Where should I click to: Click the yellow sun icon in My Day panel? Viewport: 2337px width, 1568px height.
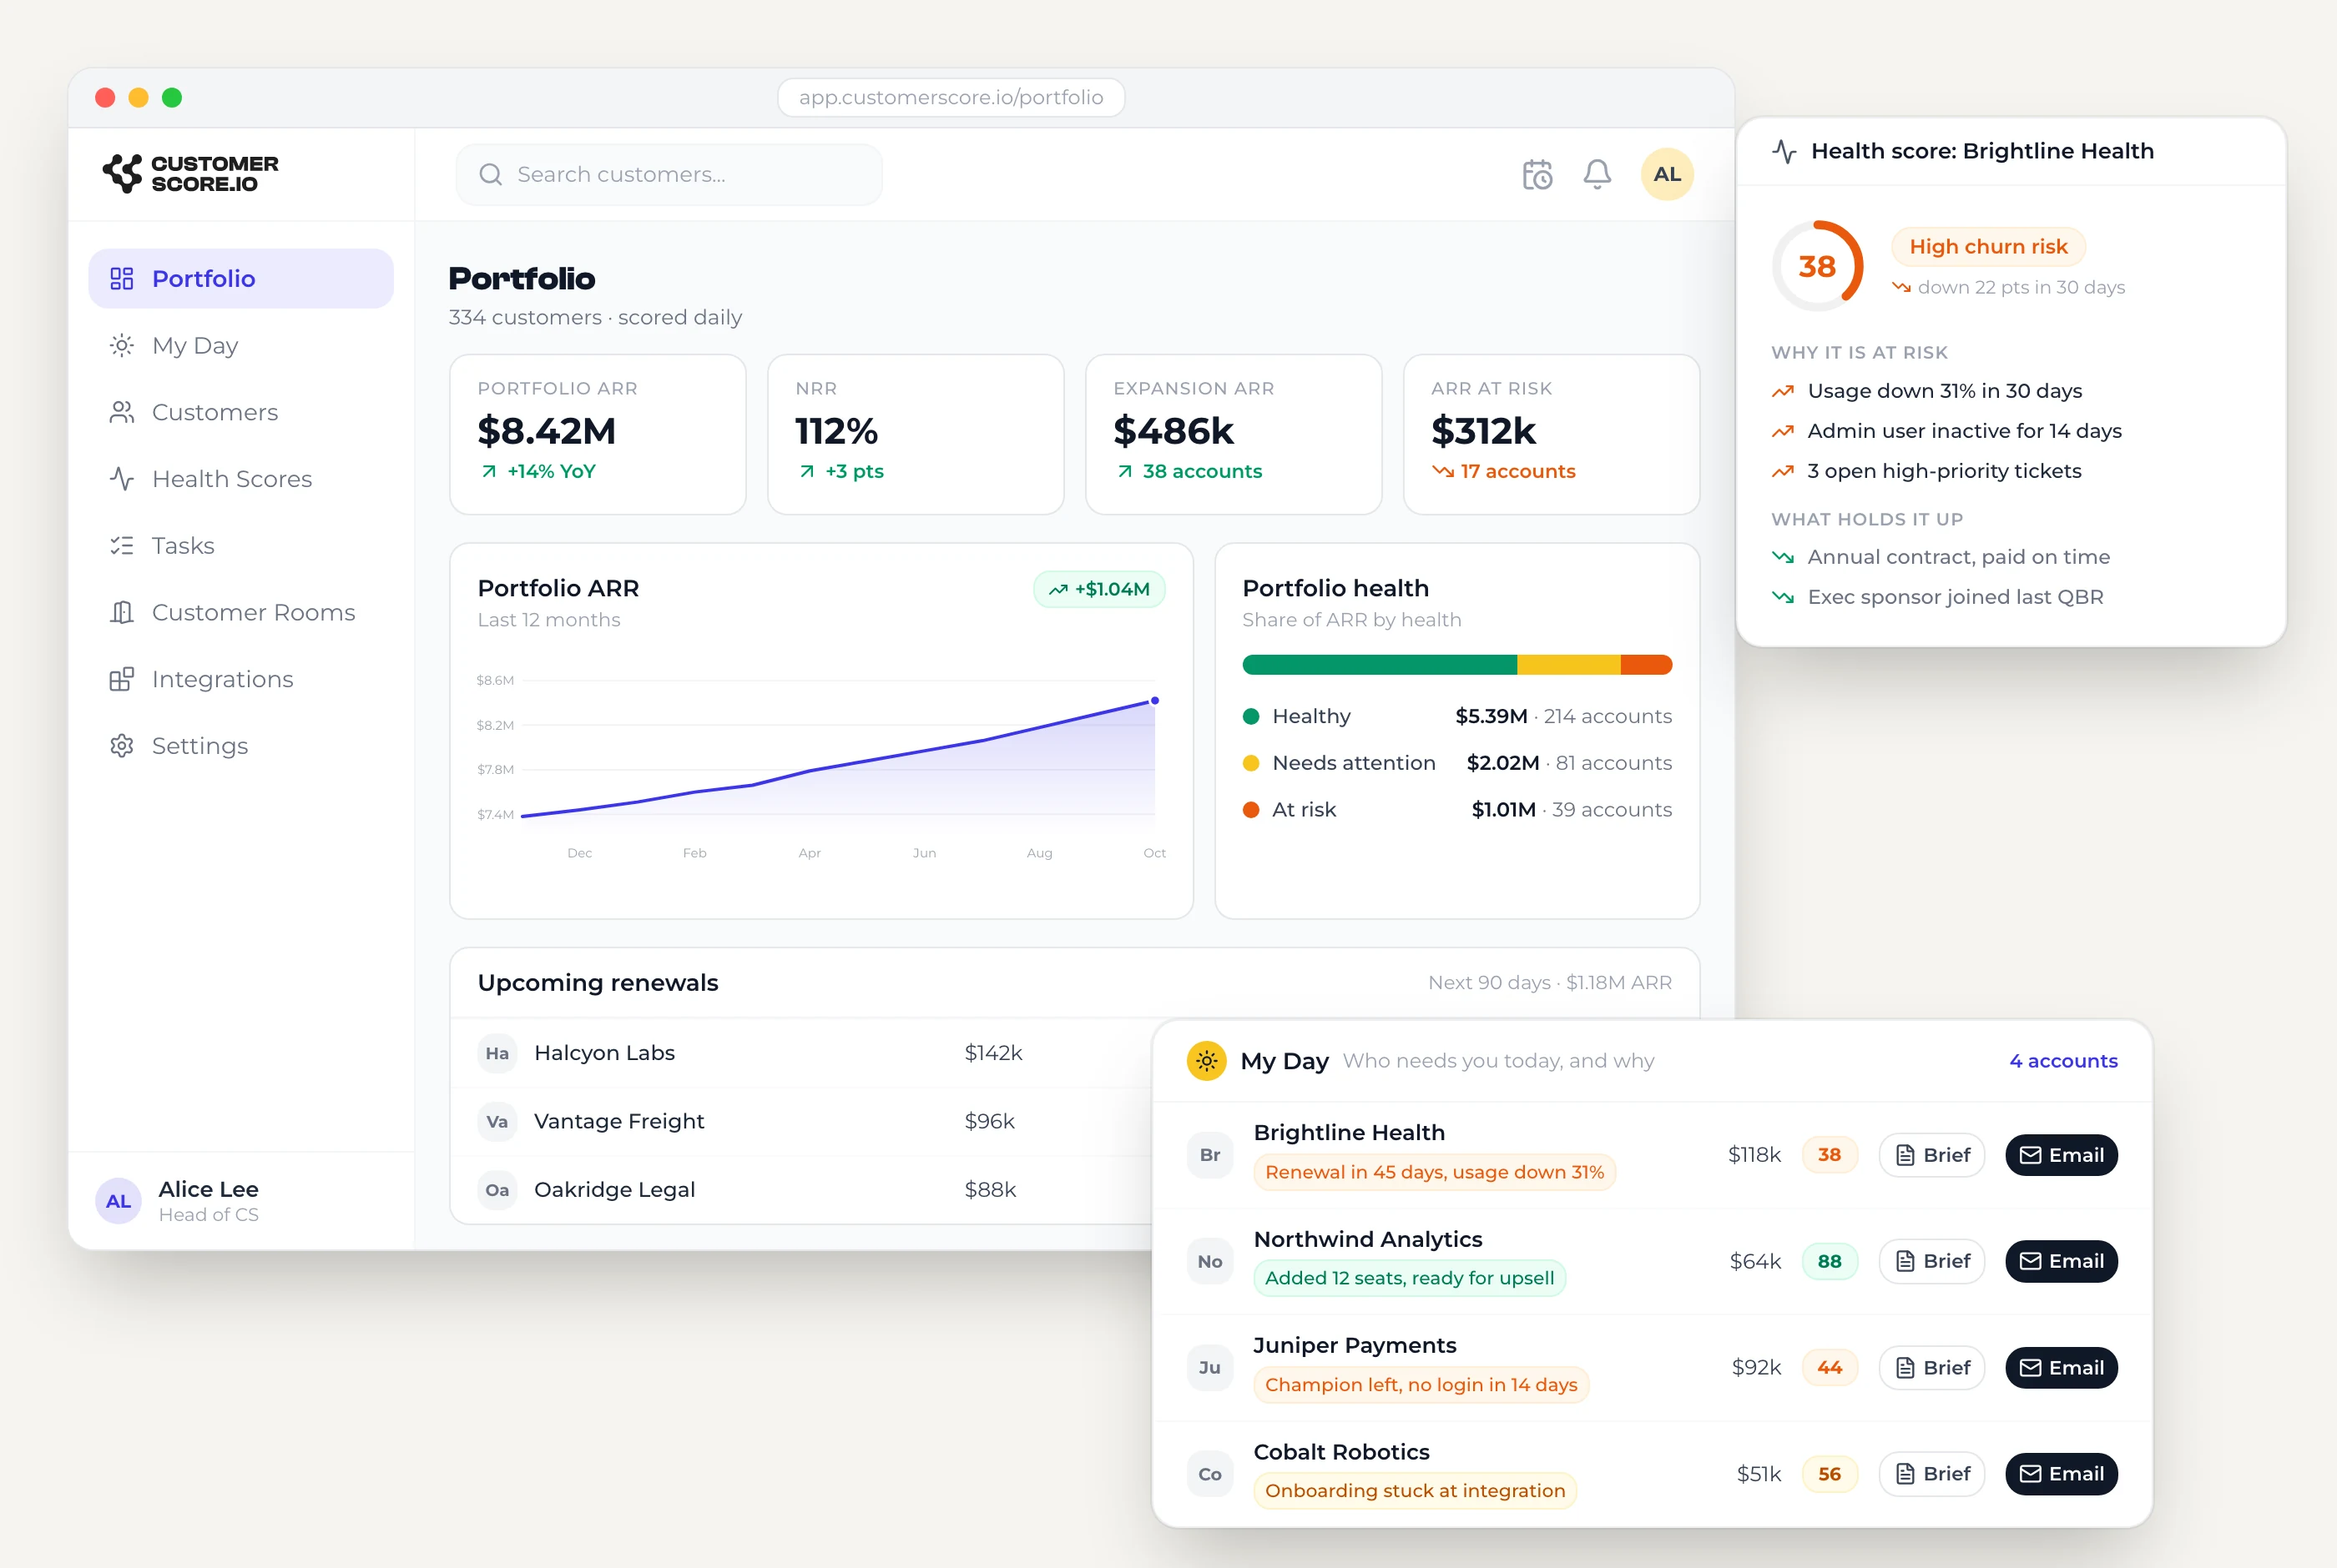[x=1207, y=1060]
